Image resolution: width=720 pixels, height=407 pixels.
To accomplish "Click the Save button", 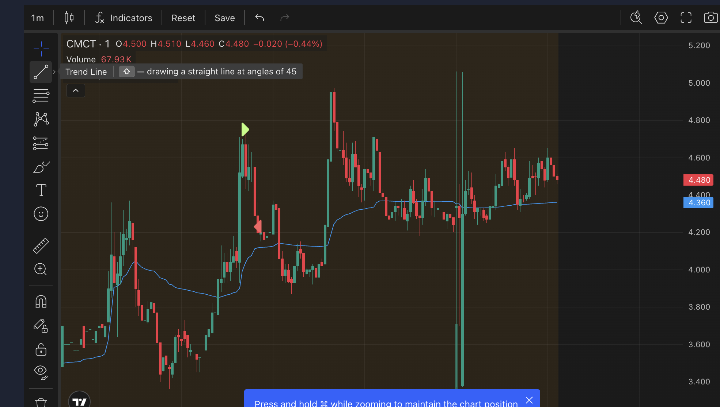I will click(x=224, y=18).
